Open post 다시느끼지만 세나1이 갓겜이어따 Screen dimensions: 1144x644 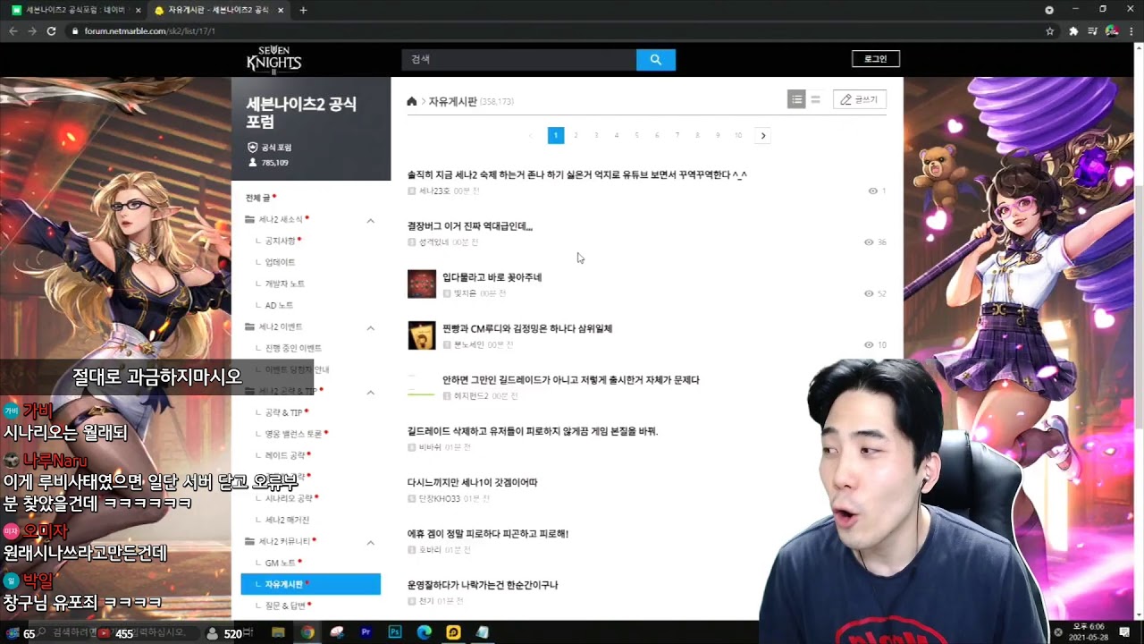pos(472,483)
